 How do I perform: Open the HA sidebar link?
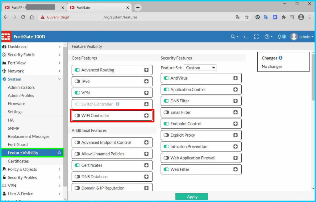click(11, 120)
